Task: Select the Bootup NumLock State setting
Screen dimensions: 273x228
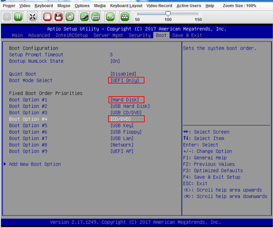Action: (36, 61)
